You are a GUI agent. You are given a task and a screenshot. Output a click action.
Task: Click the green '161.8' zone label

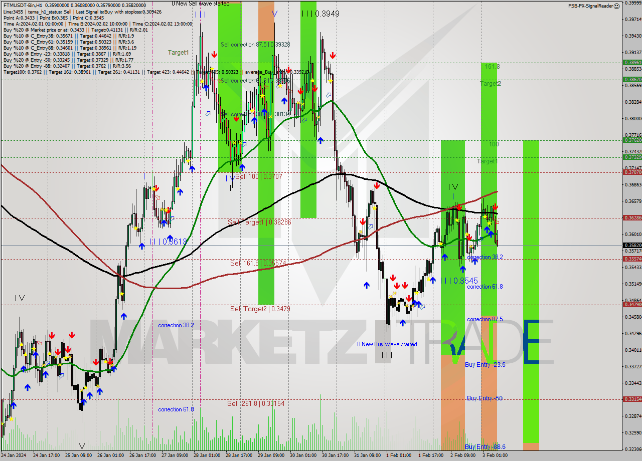click(x=492, y=66)
